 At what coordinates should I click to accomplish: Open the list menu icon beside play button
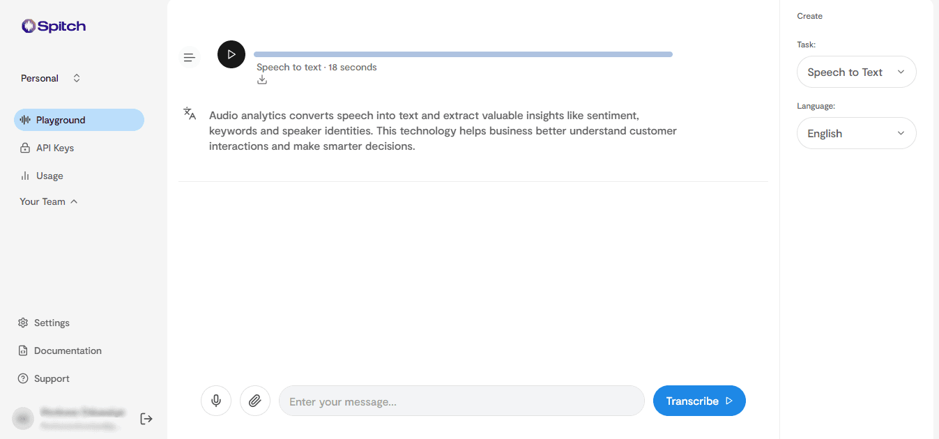coord(189,57)
